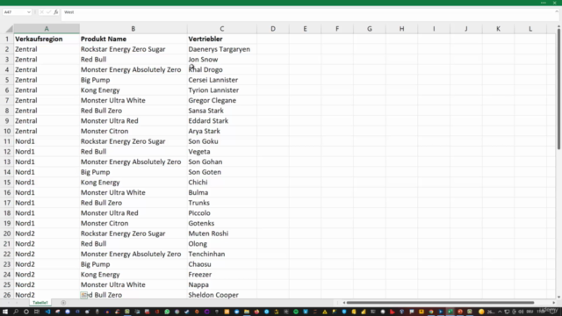Screen dimensions: 562x316
Task: Select column B header
Action: pyautogui.click(x=133, y=29)
